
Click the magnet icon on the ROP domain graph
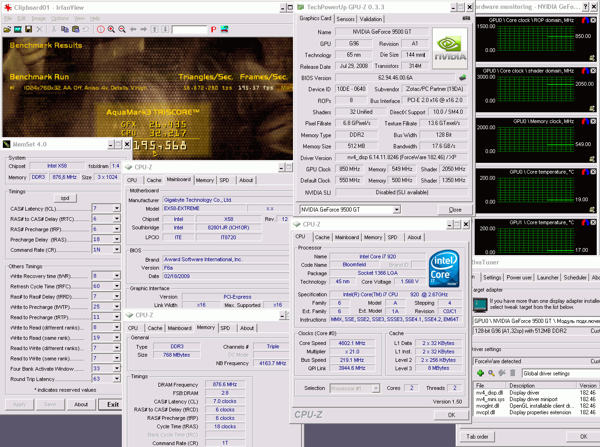[585, 20]
